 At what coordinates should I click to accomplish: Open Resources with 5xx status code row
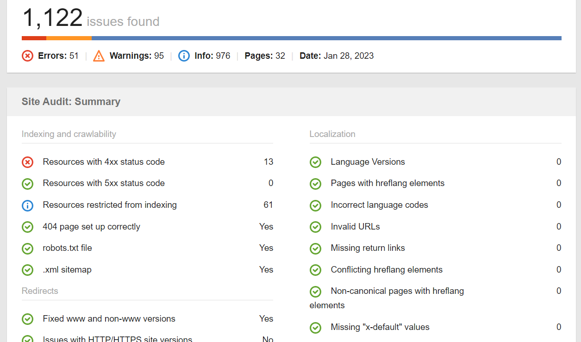coord(147,183)
